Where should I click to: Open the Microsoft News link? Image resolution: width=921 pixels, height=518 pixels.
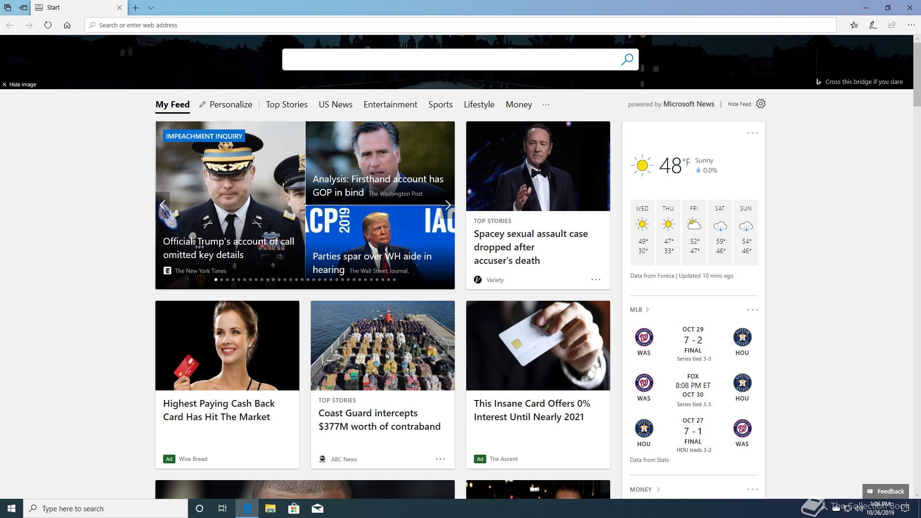[x=689, y=104]
